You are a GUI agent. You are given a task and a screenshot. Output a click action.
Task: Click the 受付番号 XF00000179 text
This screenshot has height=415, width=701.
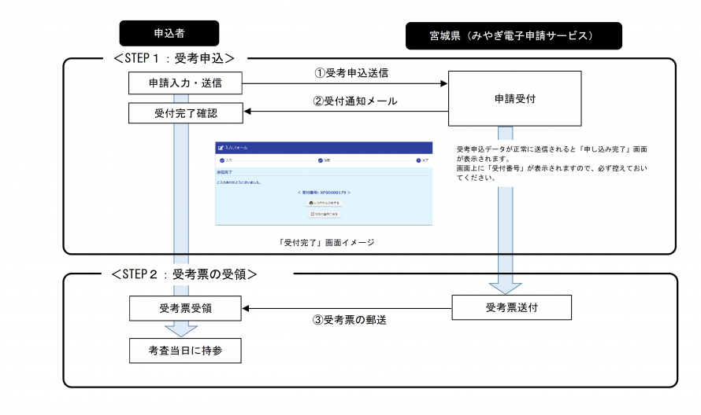[x=324, y=192]
